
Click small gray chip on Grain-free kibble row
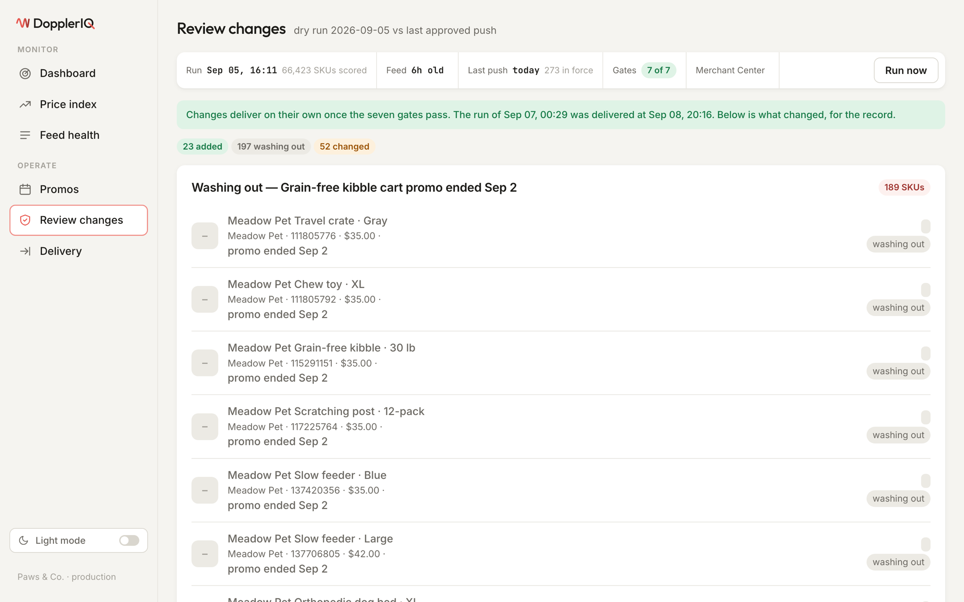coord(925,353)
